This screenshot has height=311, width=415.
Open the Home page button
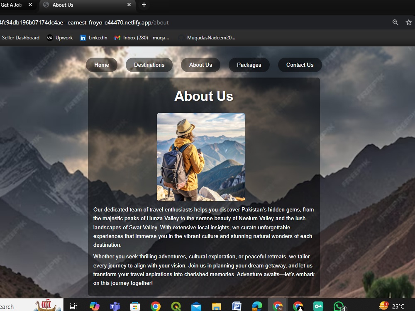pos(102,65)
